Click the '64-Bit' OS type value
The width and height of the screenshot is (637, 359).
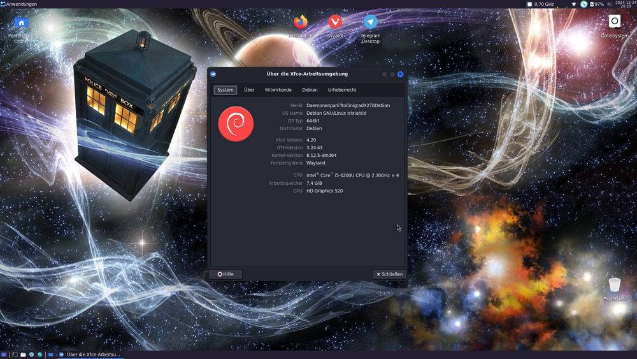[313, 121]
